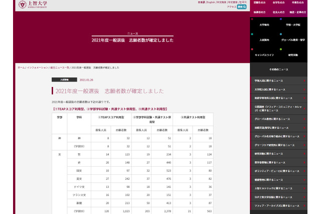Click the Sophia University logo
The image size is (321, 214).
pyautogui.click(x=33, y=5)
